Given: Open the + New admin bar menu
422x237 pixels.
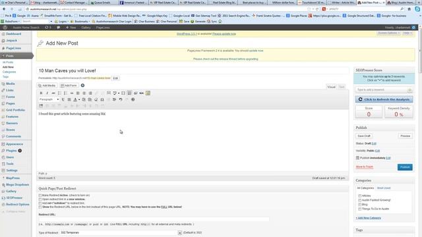Looking at the screenshot, I should tap(71, 28).
